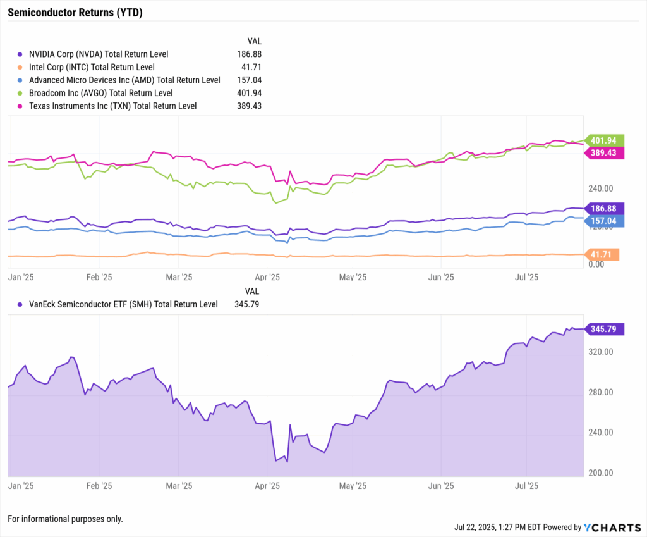Click Mar '25 on the lower chart axis

tap(179, 486)
